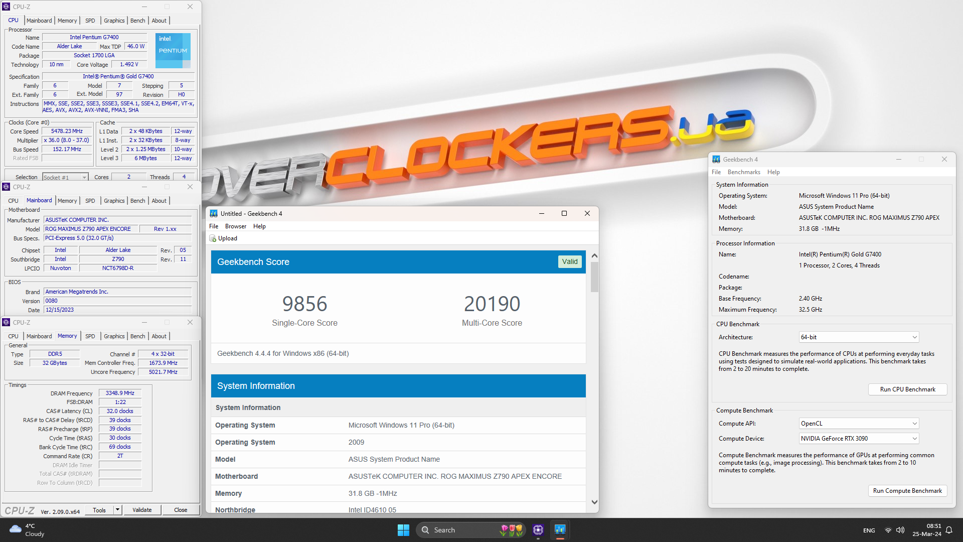Click the Geekbench 4 title bar icon in right window
This screenshot has width=963, height=542.
point(716,159)
